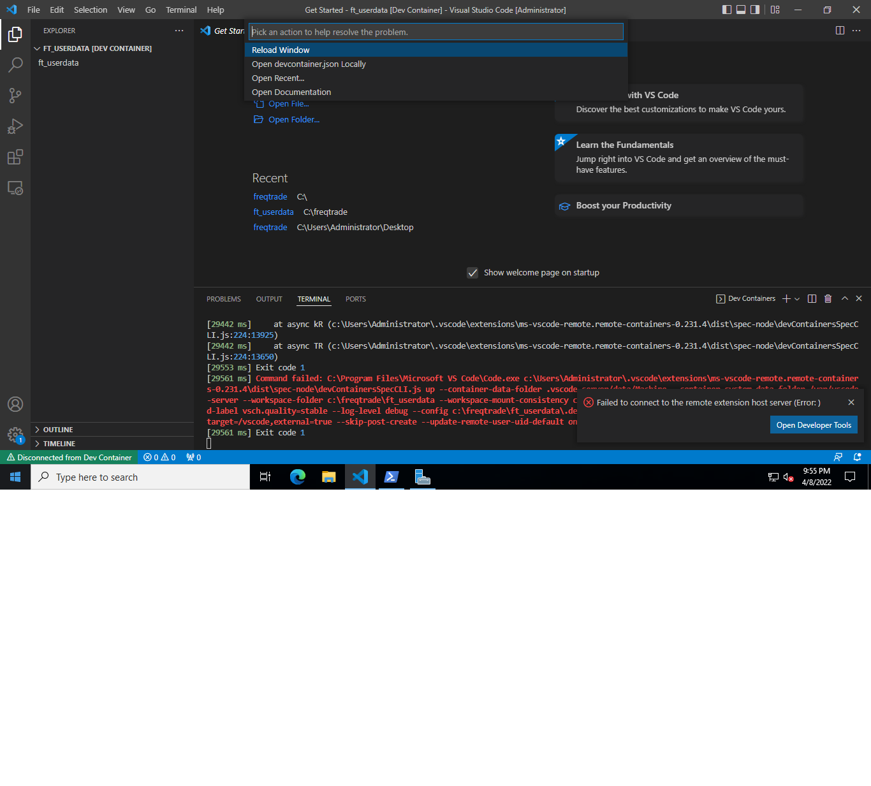Open the Explorer view in activity bar

[15, 34]
